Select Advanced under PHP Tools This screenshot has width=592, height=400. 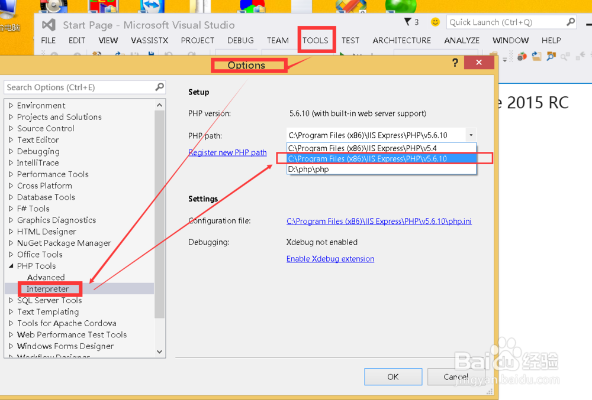46,277
